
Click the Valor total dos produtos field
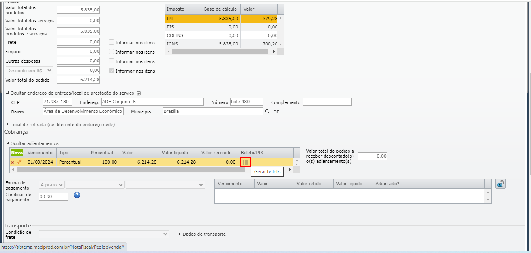(x=78, y=9)
